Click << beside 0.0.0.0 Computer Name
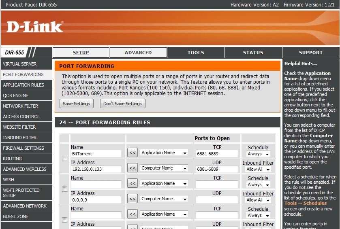 coord(133,199)
